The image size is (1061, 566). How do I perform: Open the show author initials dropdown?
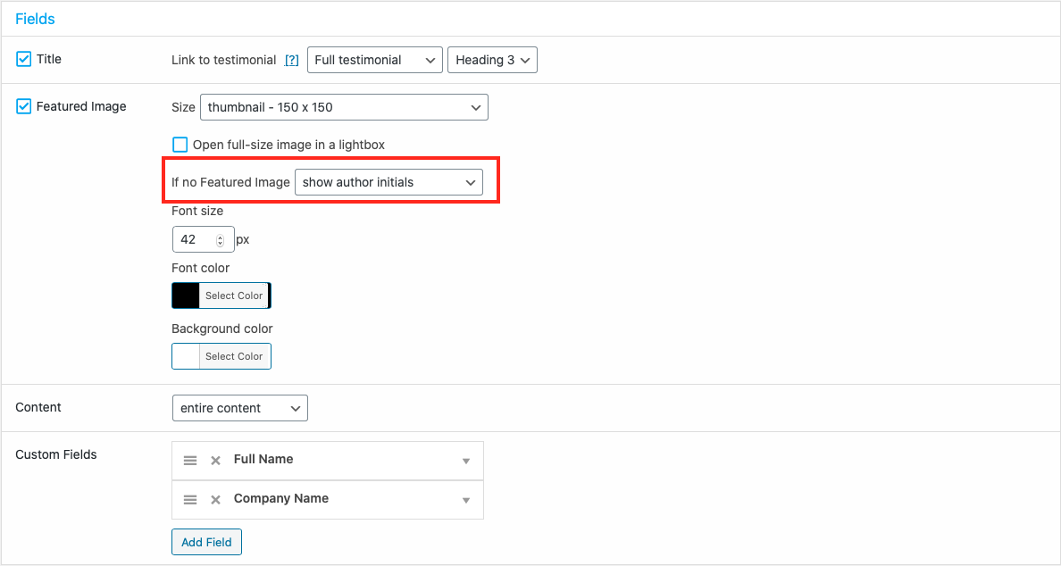[388, 182]
